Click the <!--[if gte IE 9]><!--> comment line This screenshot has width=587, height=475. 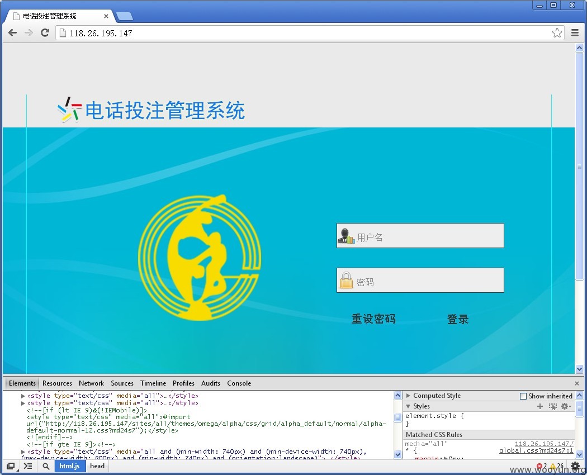point(71,444)
